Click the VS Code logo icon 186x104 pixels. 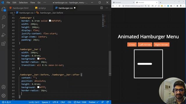click(3, 2)
